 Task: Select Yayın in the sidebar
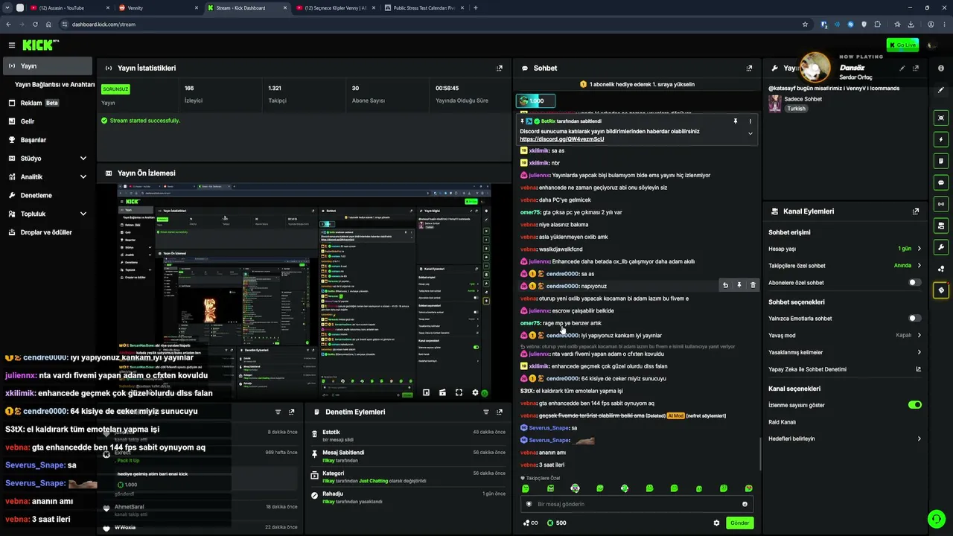point(48,66)
